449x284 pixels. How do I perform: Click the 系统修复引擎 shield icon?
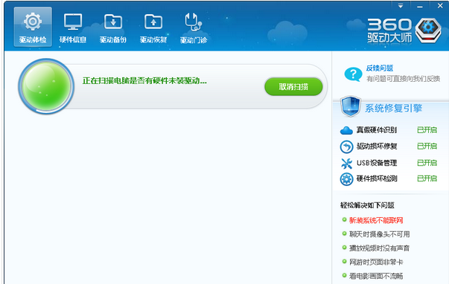pos(350,106)
